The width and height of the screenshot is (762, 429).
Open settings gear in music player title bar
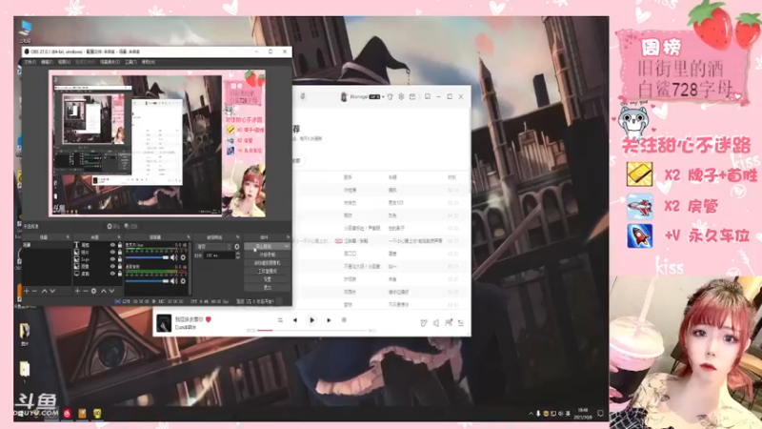(x=401, y=96)
